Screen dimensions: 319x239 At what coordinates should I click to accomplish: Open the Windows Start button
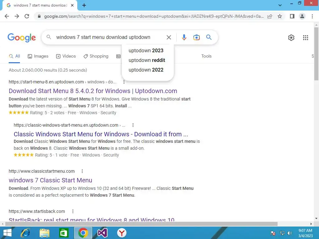pos(7,233)
